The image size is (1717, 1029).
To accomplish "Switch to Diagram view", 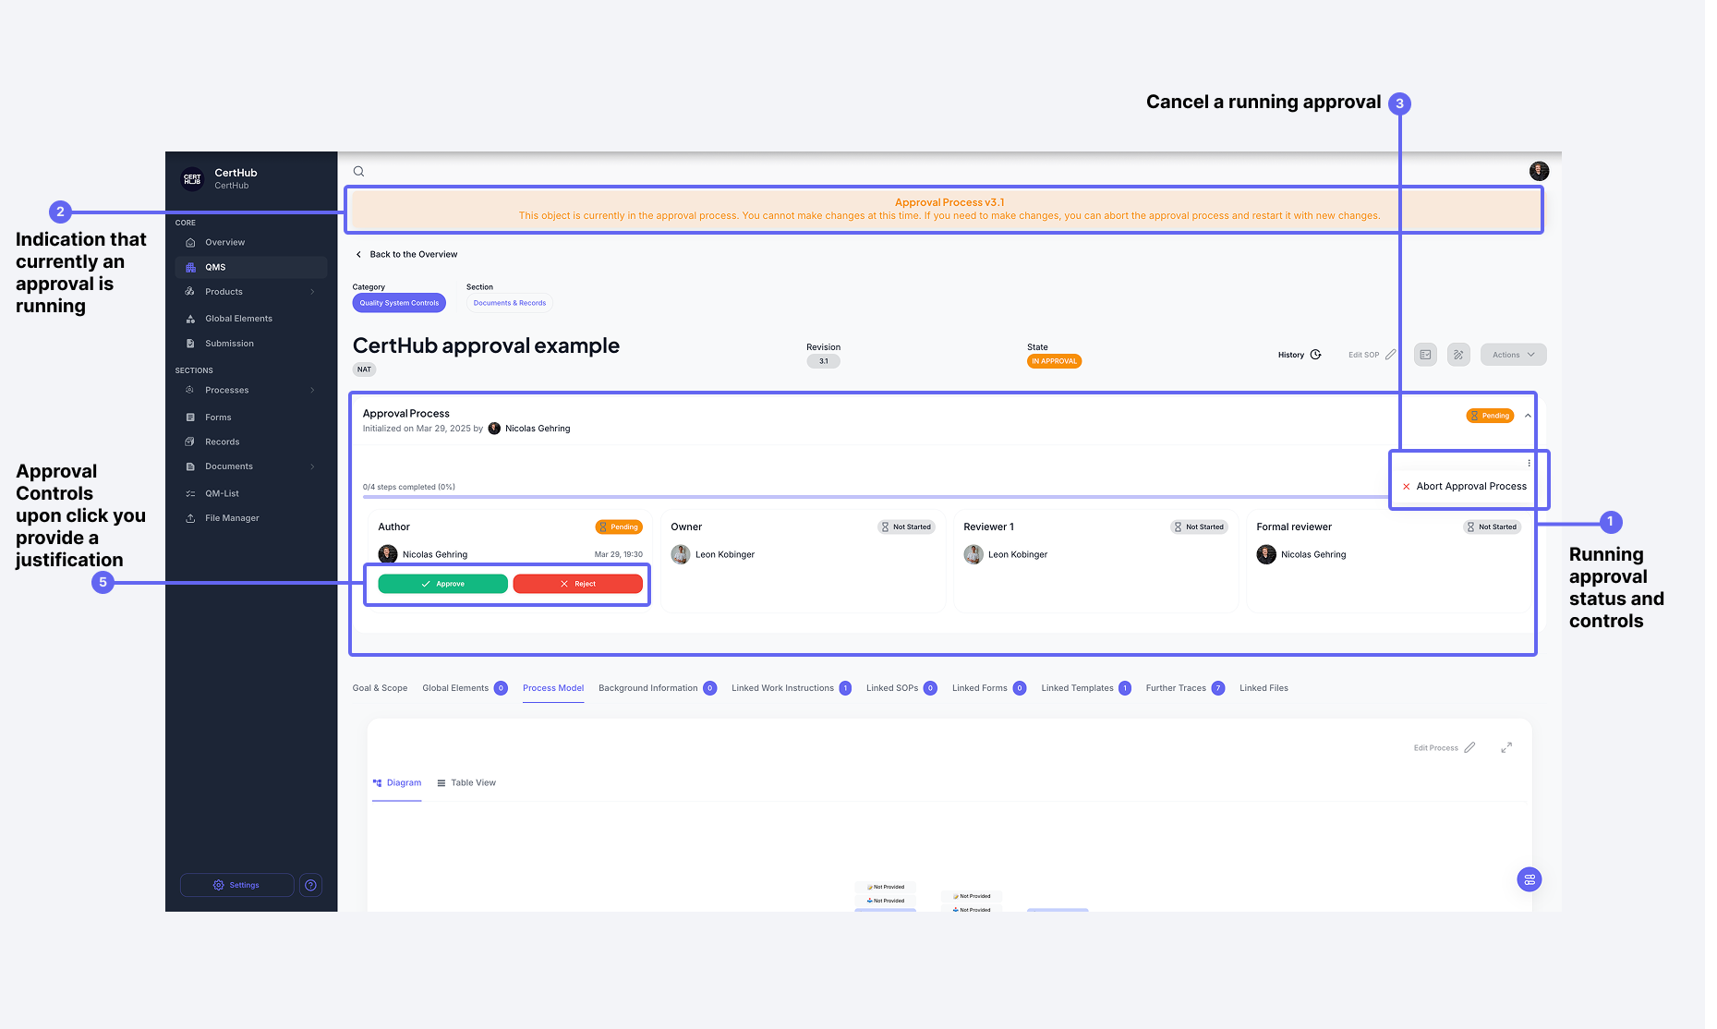I will coord(397,782).
